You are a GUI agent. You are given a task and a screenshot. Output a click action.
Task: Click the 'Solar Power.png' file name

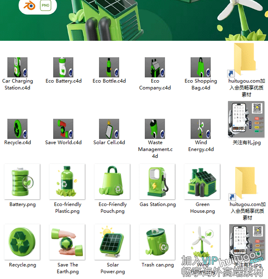tap(113, 268)
